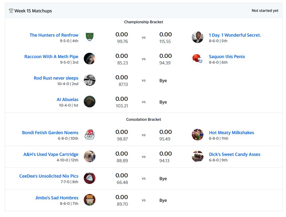Viewport: 286px width, 217px height.
Task: Click The Hunters of Renfrow team avatar
Action: pos(89,37)
